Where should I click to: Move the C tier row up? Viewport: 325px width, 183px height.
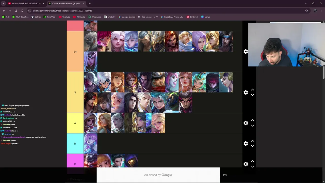coord(252,161)
